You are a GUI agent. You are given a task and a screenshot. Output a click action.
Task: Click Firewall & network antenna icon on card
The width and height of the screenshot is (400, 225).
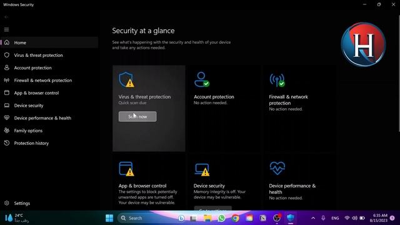[x=277, y=80]
